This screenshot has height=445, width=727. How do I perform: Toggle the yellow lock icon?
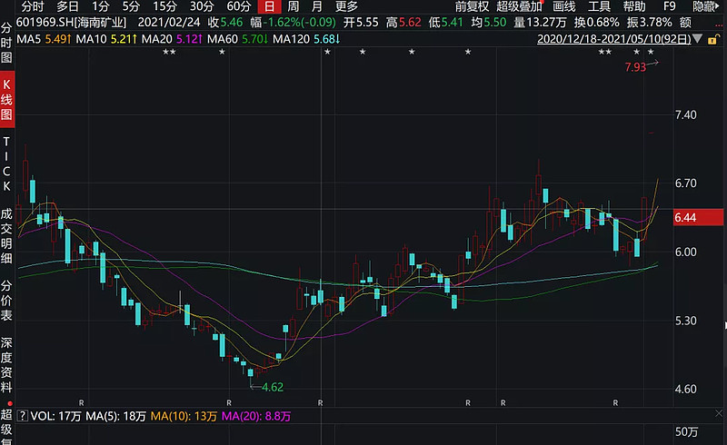[x=713, y=39]
